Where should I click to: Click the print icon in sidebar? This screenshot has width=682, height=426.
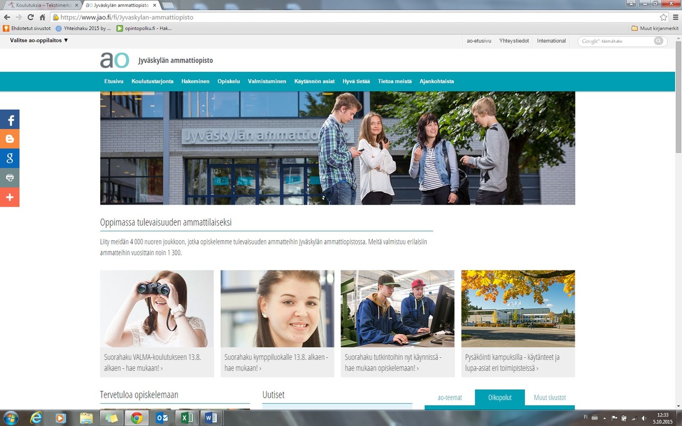(10, 177)
